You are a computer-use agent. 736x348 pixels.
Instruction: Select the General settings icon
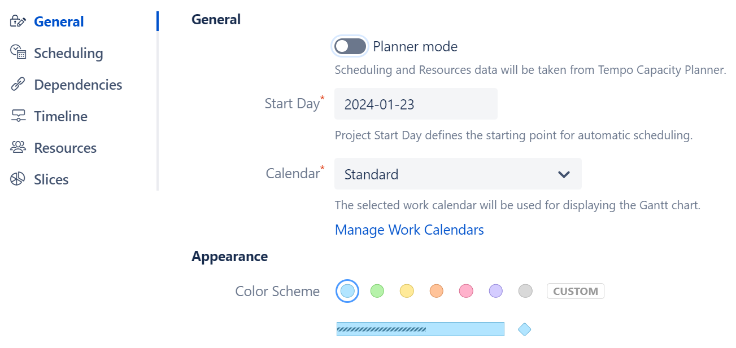click(16, 20)
